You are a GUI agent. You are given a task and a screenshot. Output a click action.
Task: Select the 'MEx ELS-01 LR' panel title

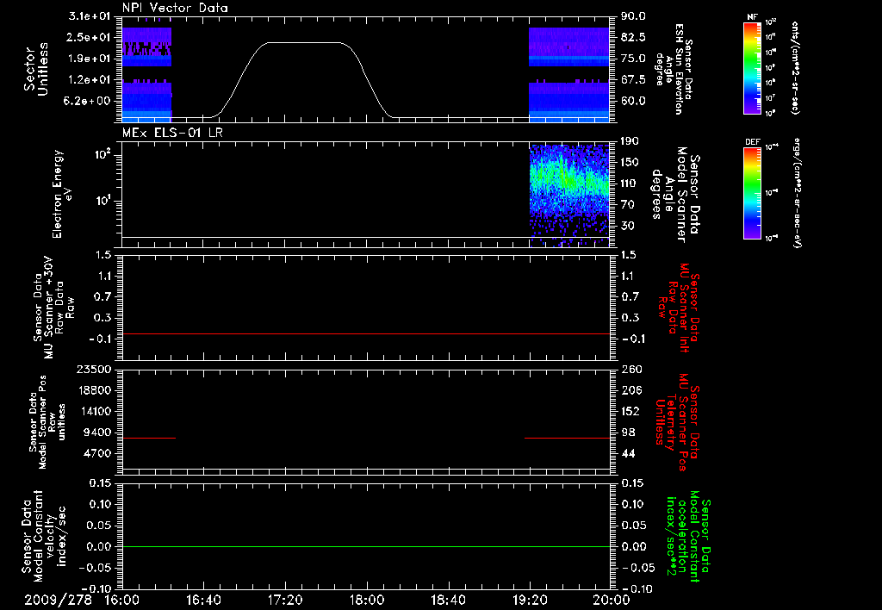(172, 133)
